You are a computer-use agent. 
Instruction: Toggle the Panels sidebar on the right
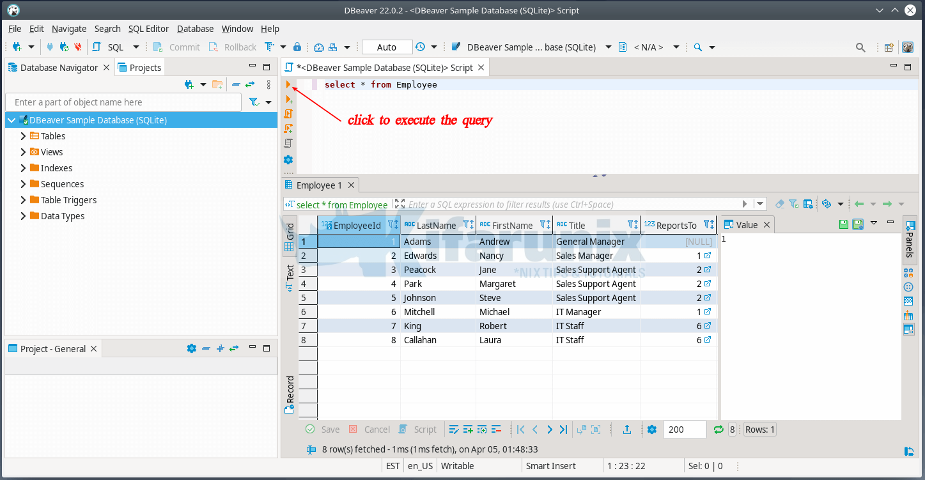[910, 240]
